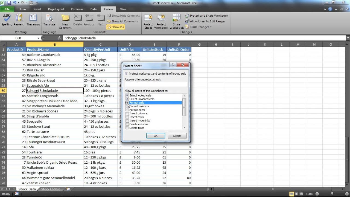Enable the Delete columns checkbox
This screenshot has width=350, height=197.
[x=127, y=124]
